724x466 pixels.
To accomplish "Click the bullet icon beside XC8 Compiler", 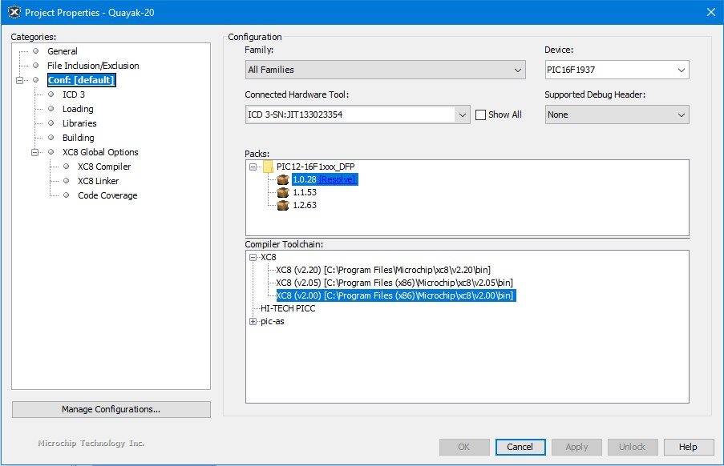I will (x=66, y=167).
